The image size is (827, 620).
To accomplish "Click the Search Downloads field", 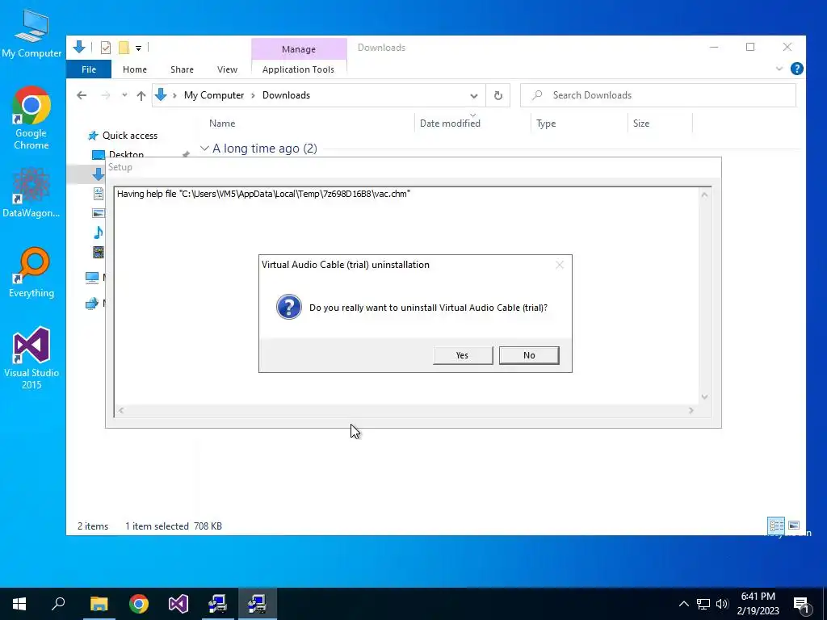I will click(x=657, y=95).
